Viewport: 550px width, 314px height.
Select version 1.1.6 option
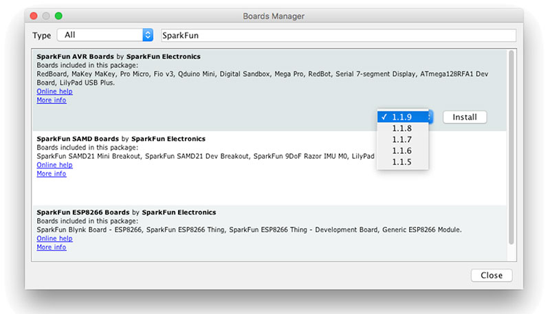pos(402,150)
